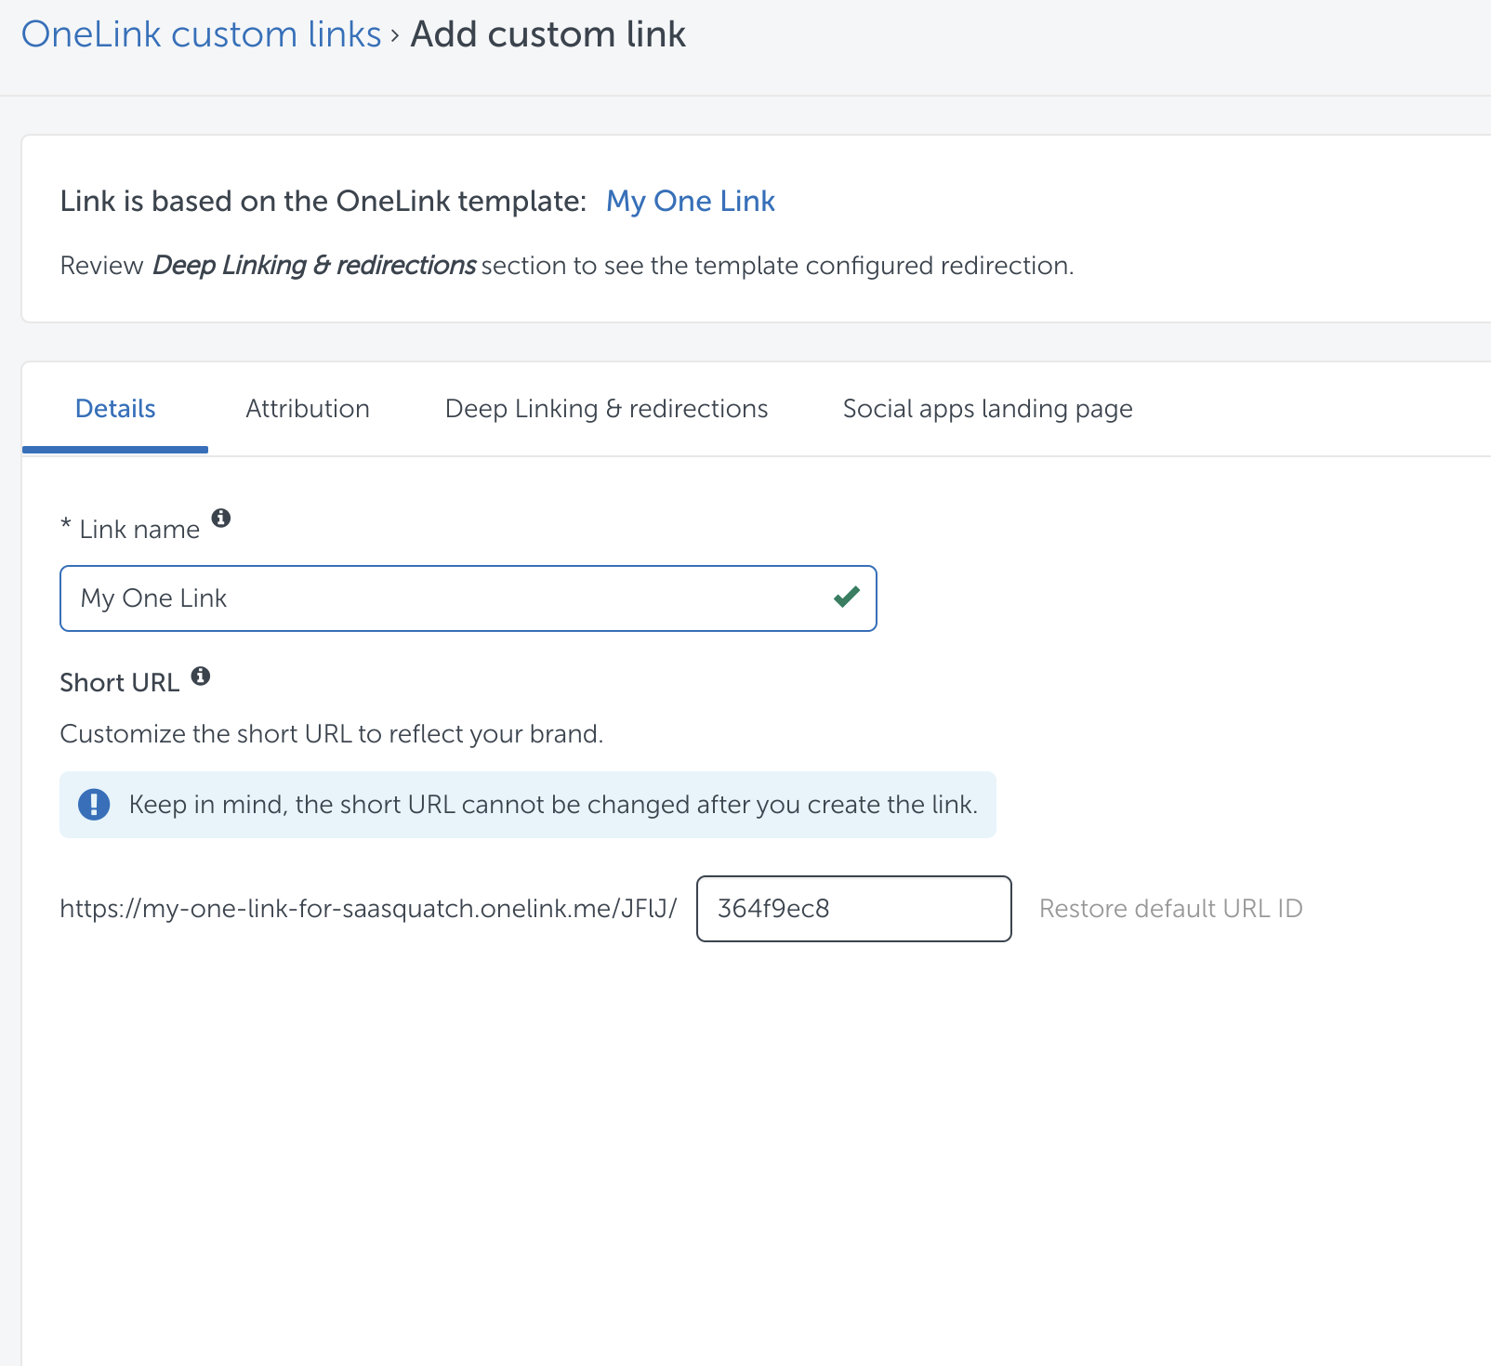The height and width of the screenshot is (1366, 1491).
Task: Click the info icon beside Link name
Action: 220,518
